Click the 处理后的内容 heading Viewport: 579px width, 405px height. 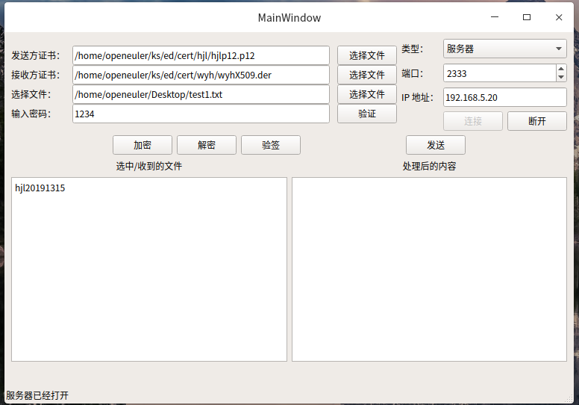point(430,166)
